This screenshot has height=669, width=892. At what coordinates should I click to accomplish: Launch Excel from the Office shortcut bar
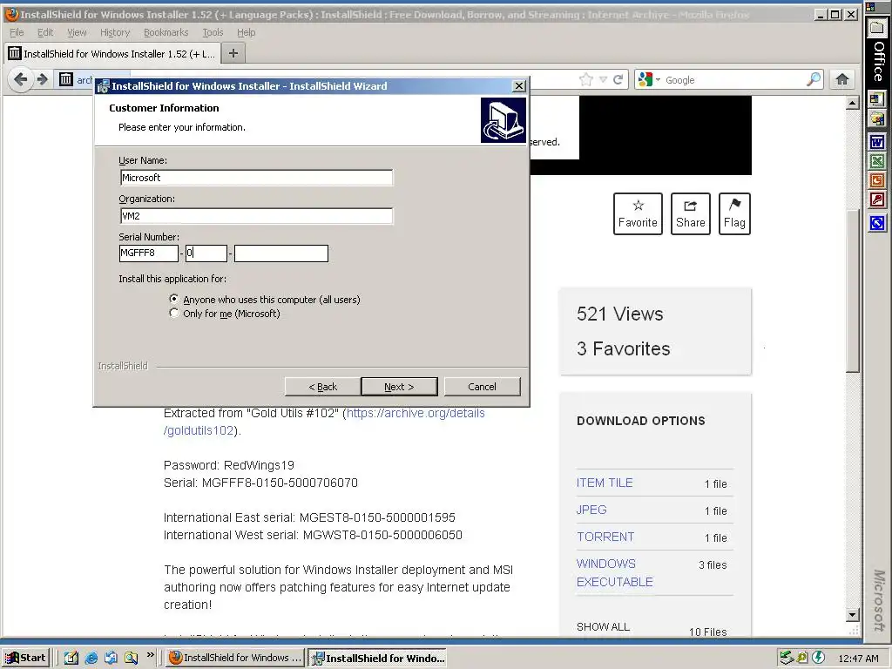click(x=876, y=161)
